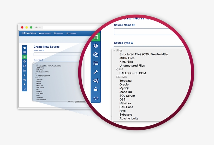Open the code brackets icon in magnified sidebar
The image size is (214, 145).
point(96,98)
